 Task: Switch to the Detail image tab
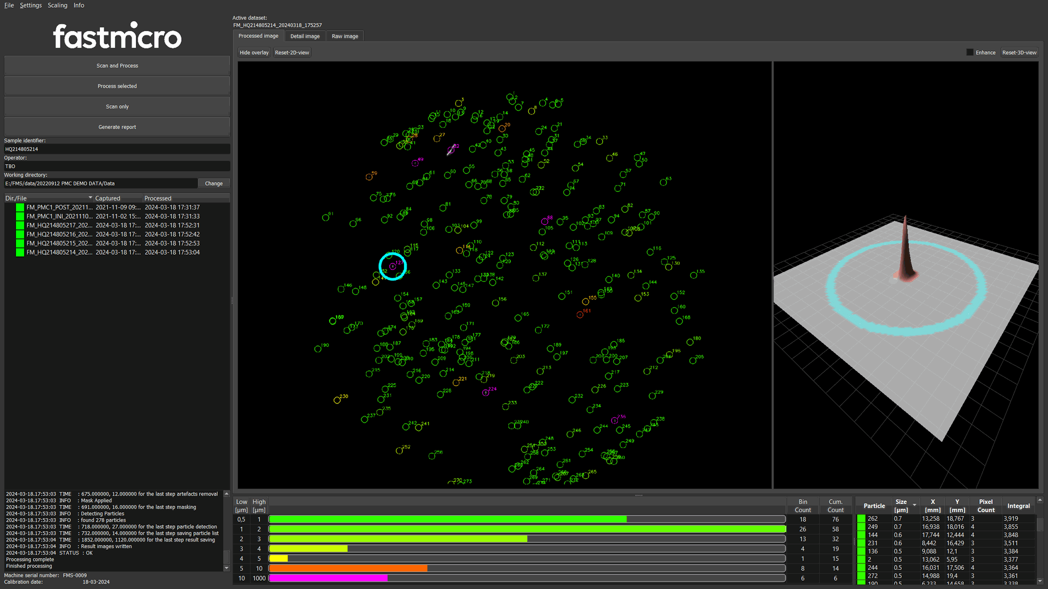pos(305,36)
